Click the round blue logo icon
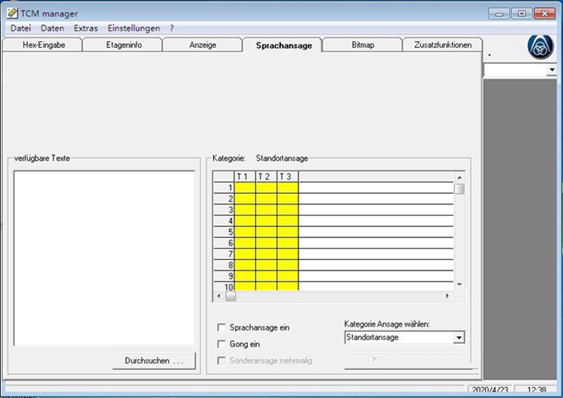Image resolution: width=563 pixels, height=398 pixels. (x=541, y=47)
